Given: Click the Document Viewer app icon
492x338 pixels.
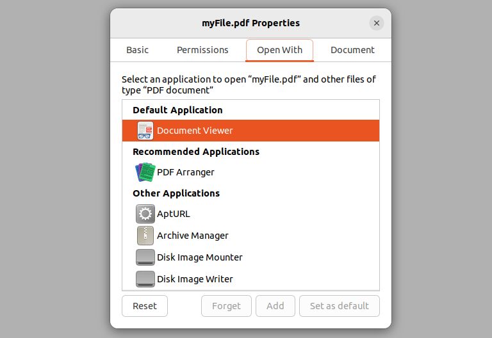Looking at the screenshot, I should (145, 131).
